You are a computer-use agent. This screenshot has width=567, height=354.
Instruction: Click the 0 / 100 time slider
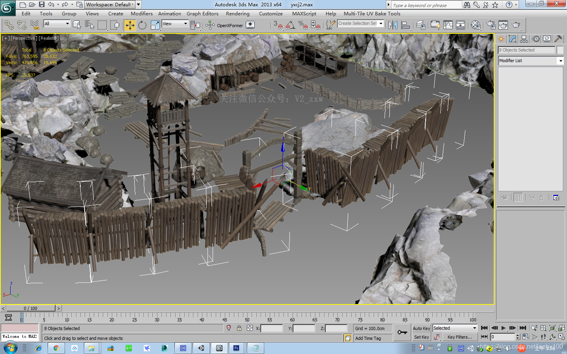tap(31, 308)
